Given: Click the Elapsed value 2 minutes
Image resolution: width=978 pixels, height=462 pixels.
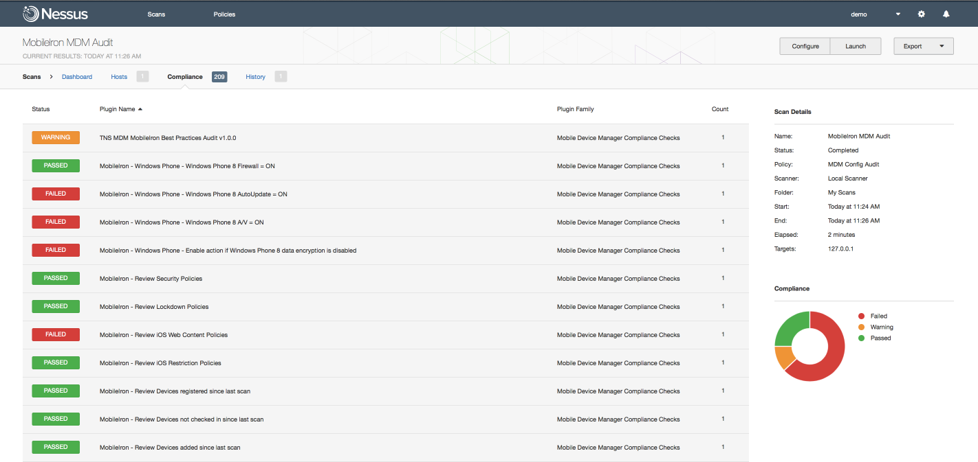Looking at the screenshot, I should (x=842, y=235).
